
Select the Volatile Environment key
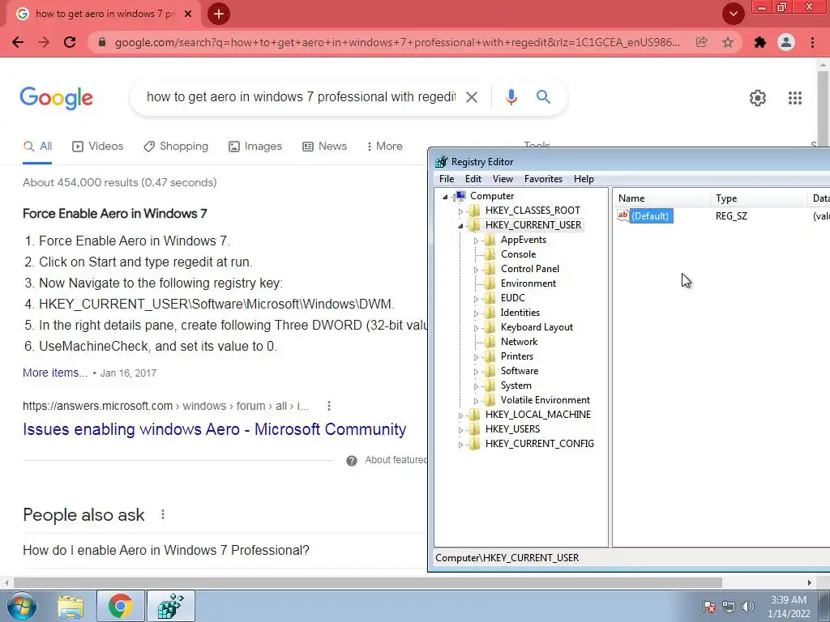coord(545,400)
